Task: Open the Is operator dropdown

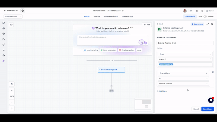Action: click(183, 78)
